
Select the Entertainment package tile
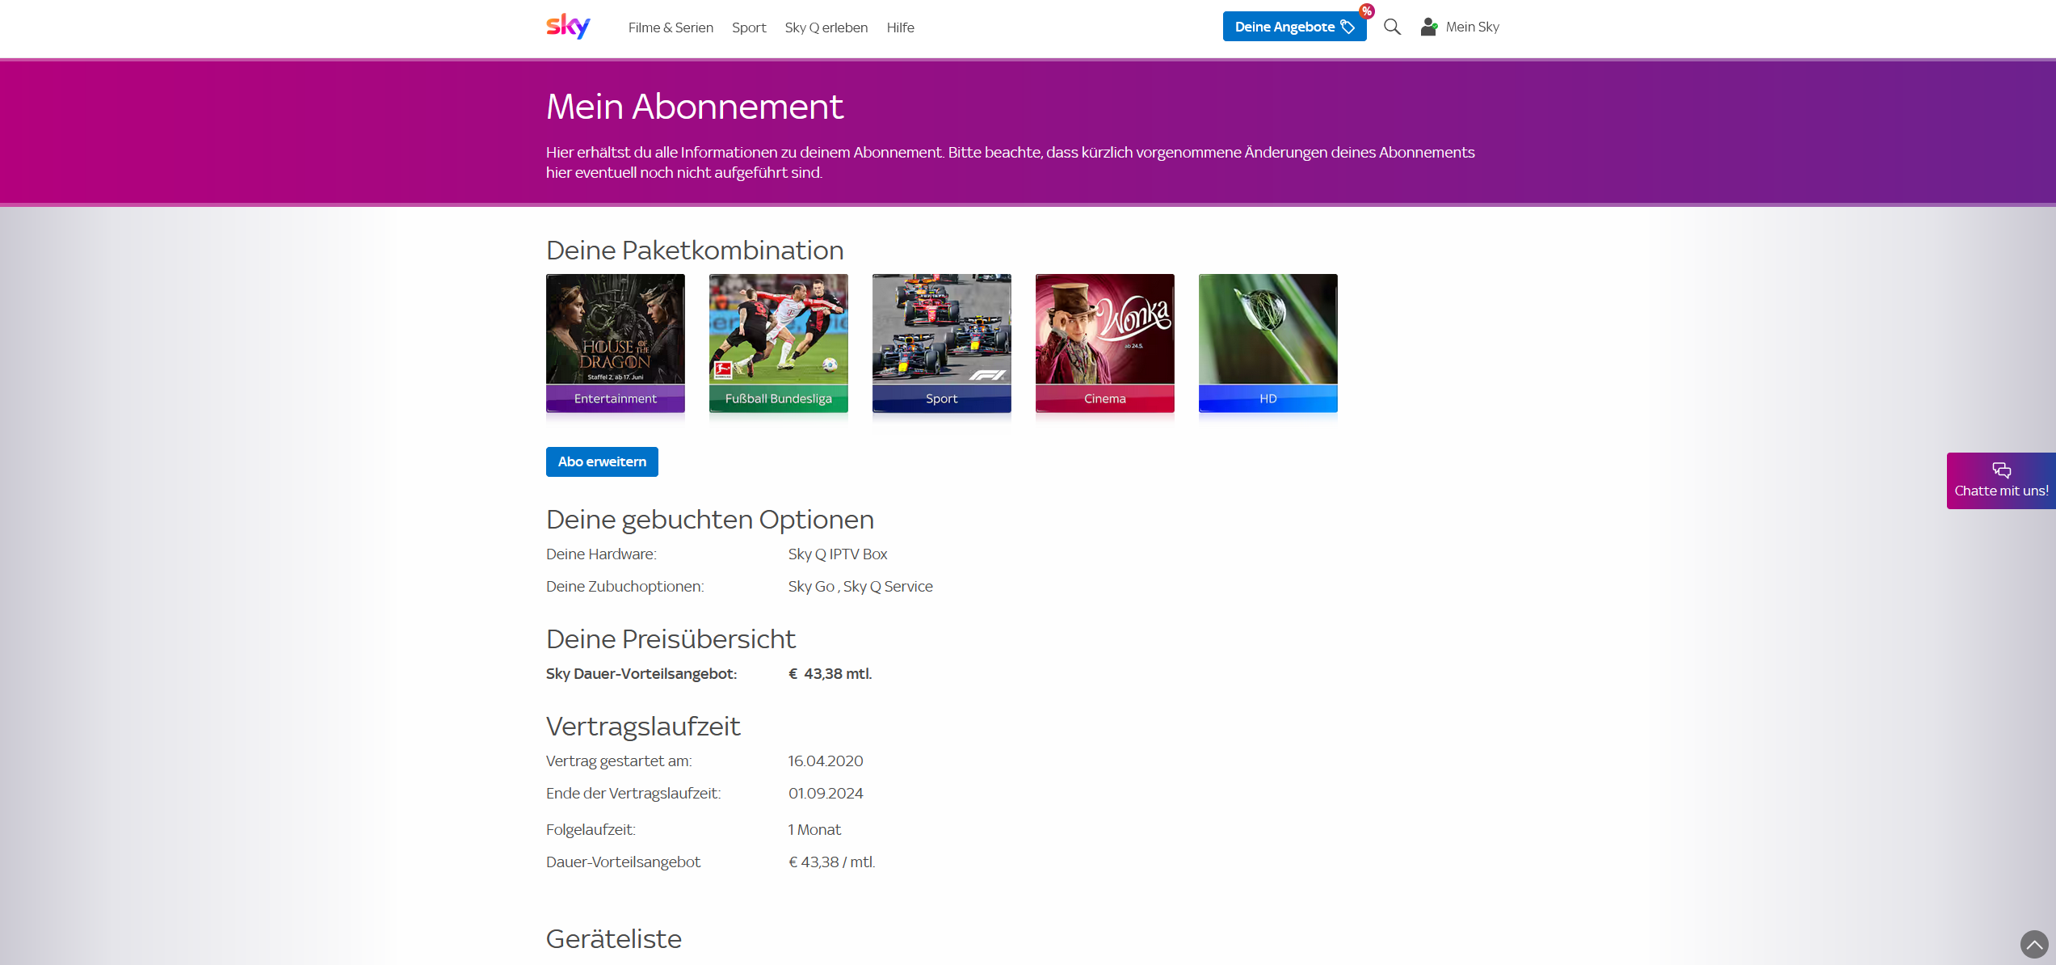tap(616, 343)
